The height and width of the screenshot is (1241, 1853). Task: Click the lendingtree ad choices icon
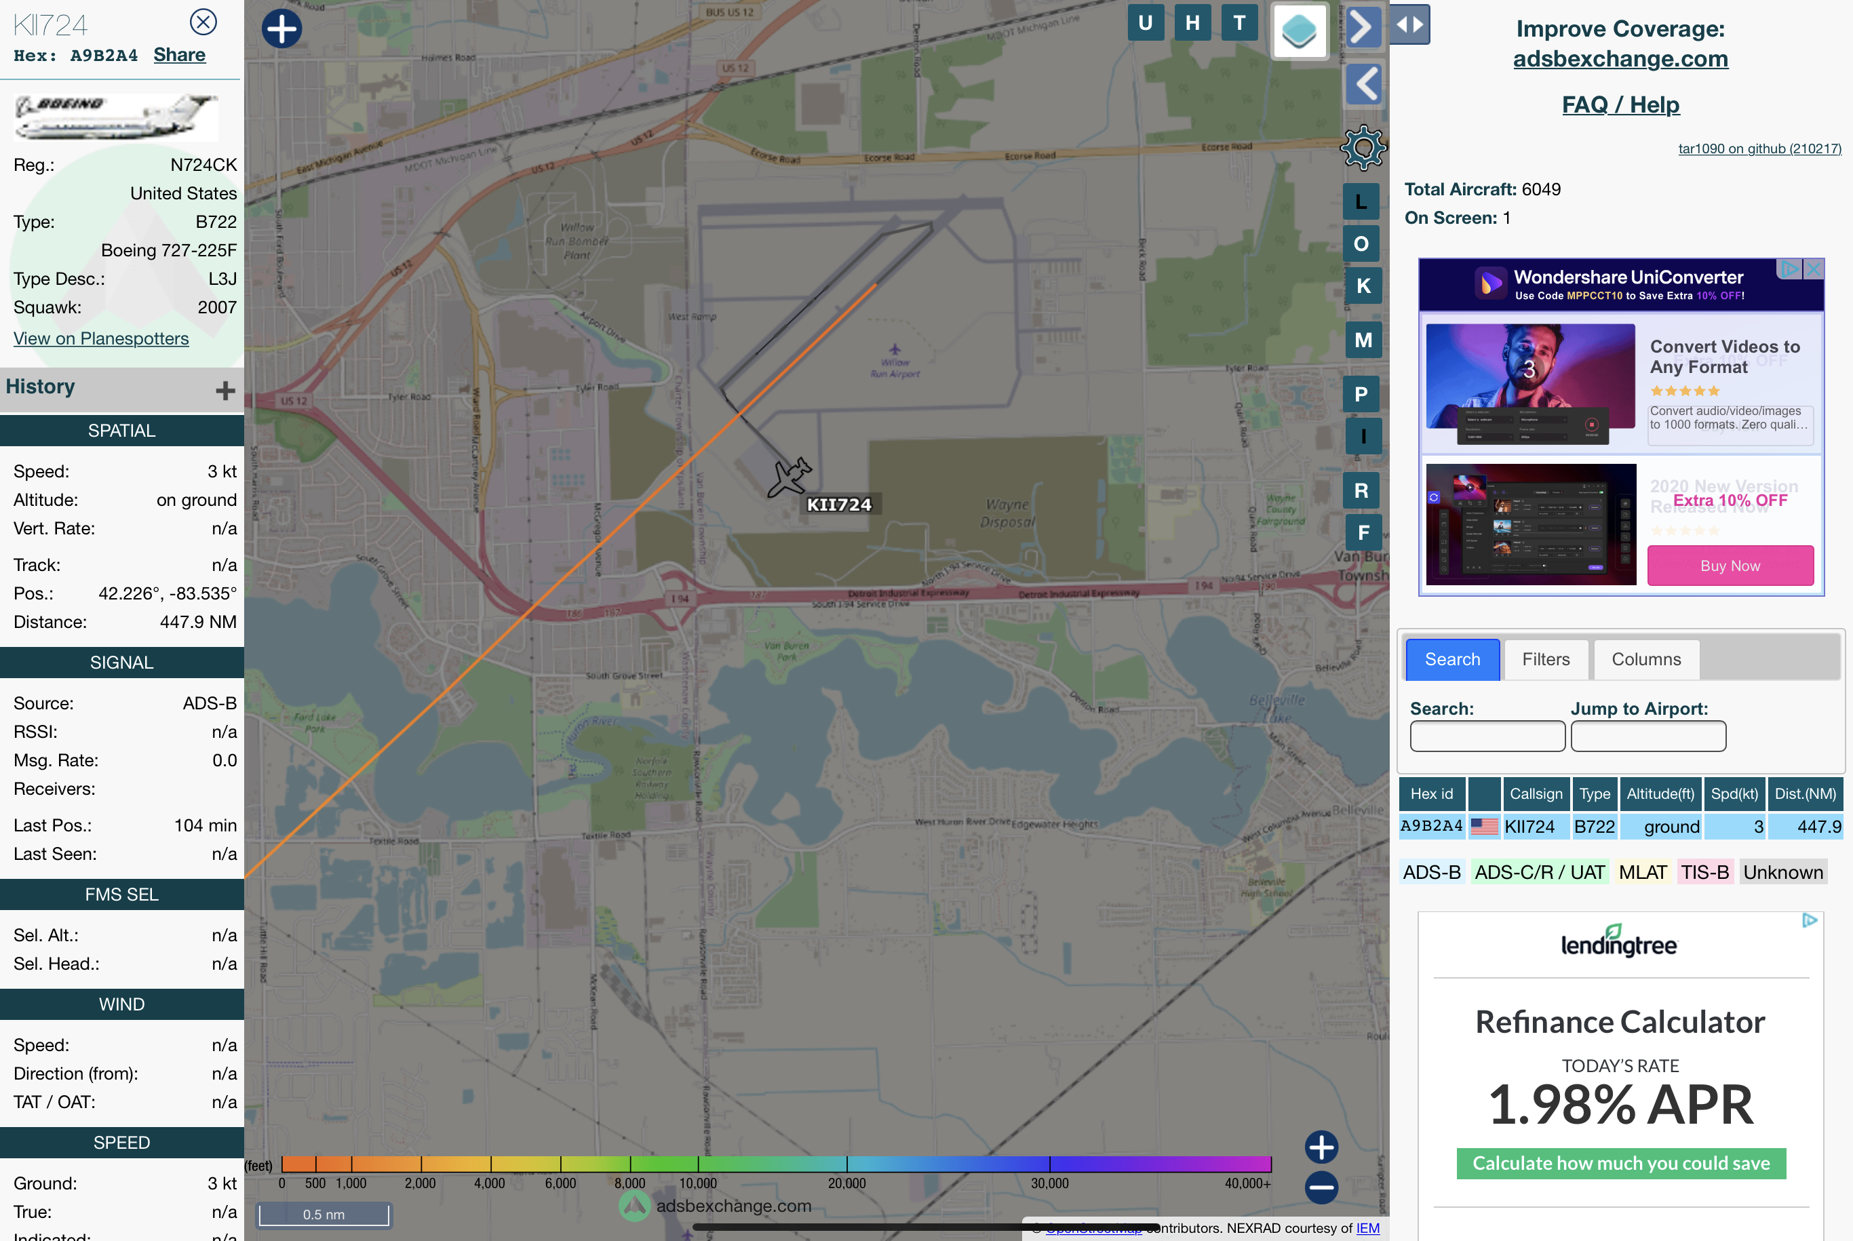pos(1810,920)
